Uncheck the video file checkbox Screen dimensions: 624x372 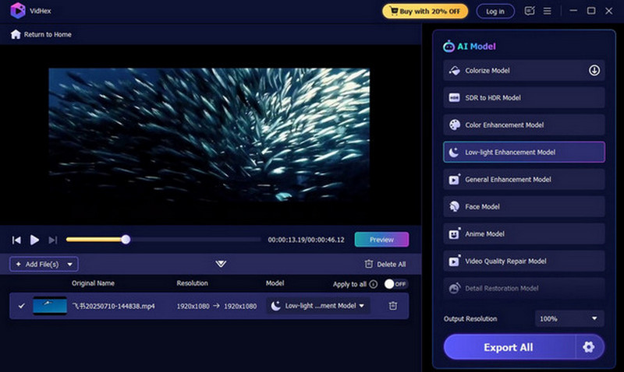point(21,306)
